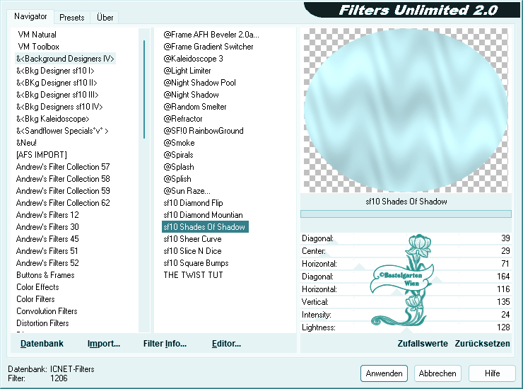Select &<Background Designers IV> category
The image size is (523, 389).
[65, 59]
